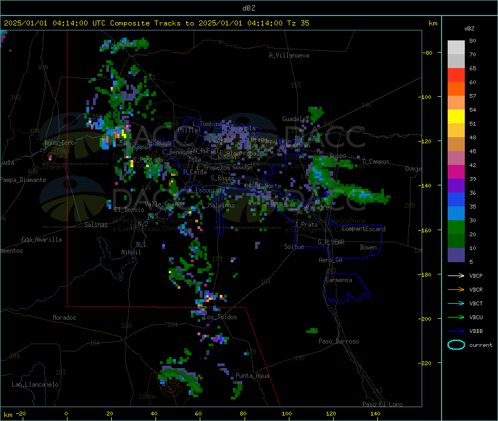Click the Valle_Grande map label

[164, 204]
